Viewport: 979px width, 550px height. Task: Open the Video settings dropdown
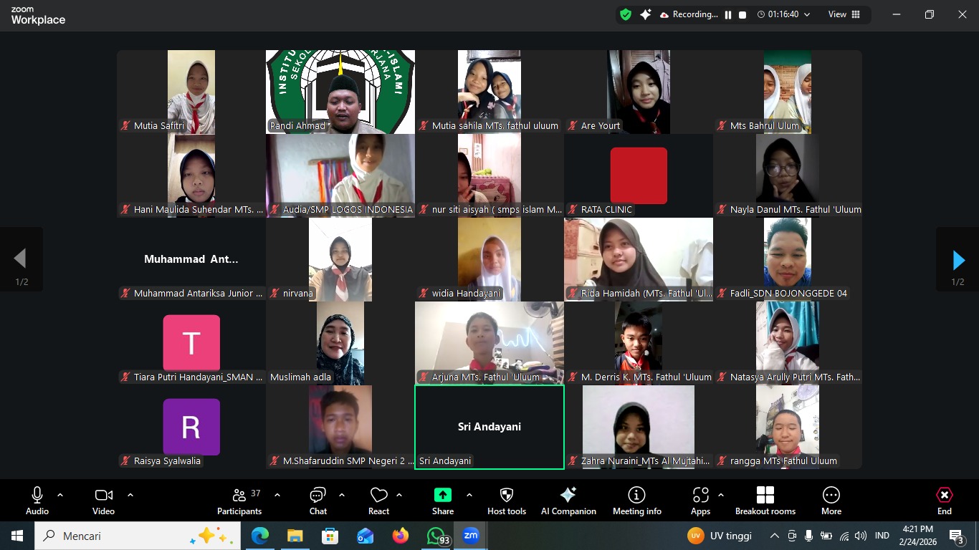coord(130,493)
